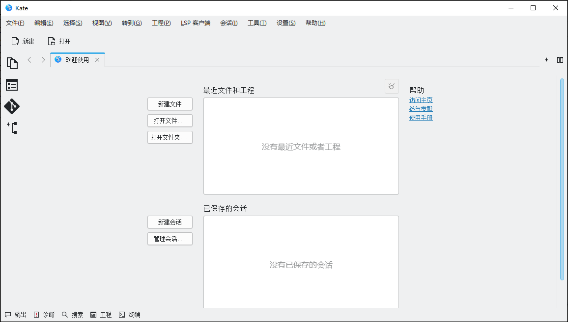Click the 打开 open file icon in toolbar
The height and width of the screenshot is (322, 568).
click(58, 41)
